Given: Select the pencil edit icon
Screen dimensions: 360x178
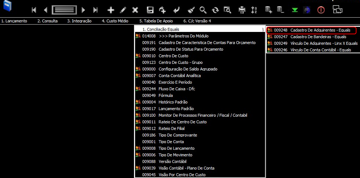Looking at the screenshot, I should click(x=123, y=10).
